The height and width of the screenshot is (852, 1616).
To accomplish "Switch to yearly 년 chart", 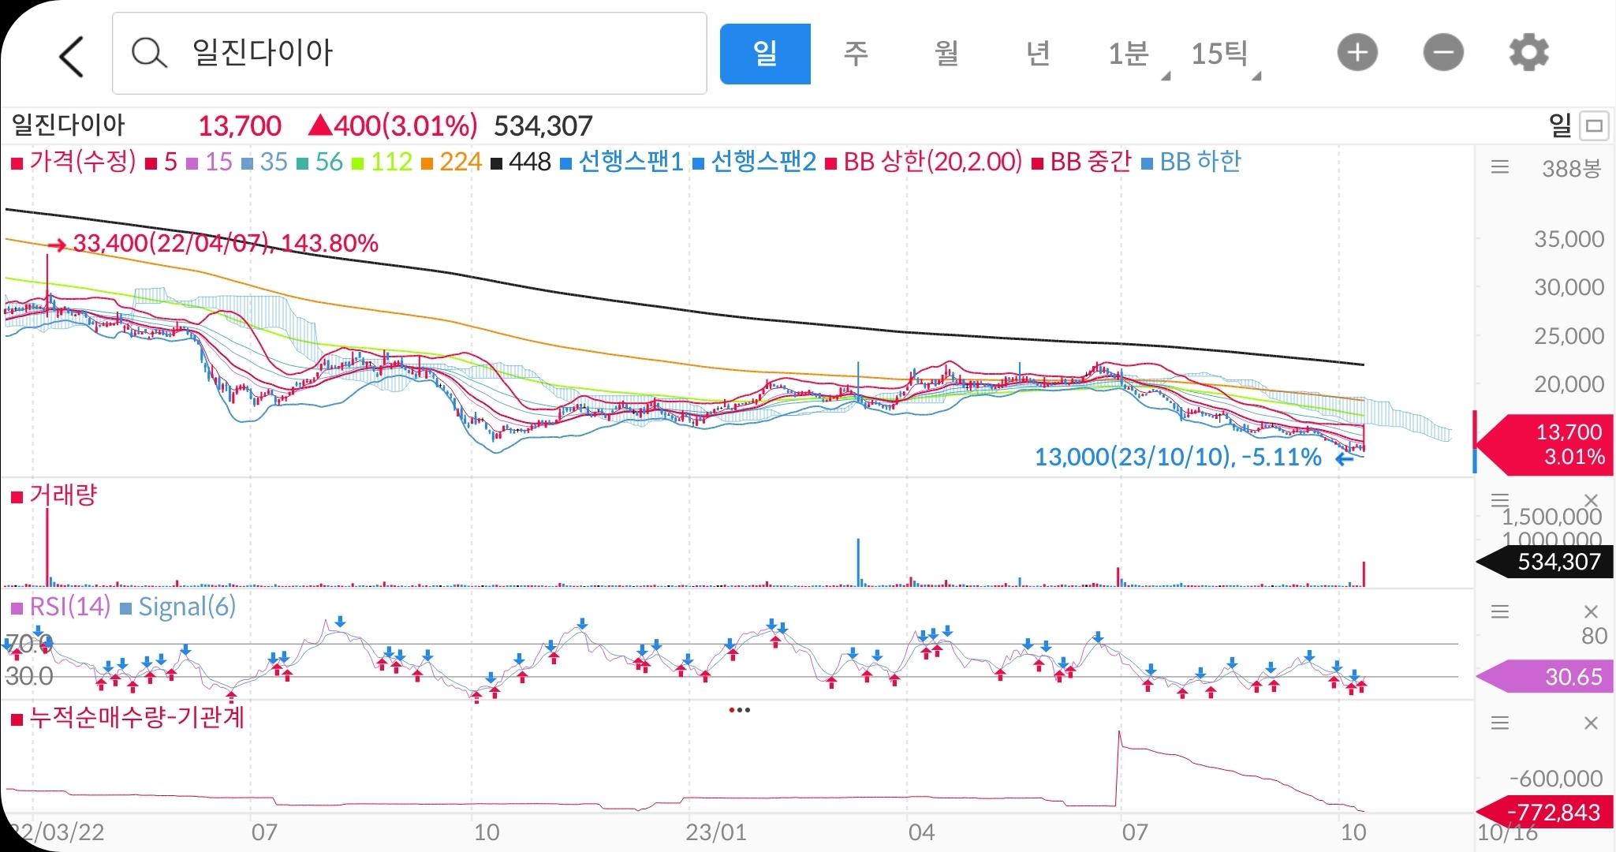I will point(1037,54).
